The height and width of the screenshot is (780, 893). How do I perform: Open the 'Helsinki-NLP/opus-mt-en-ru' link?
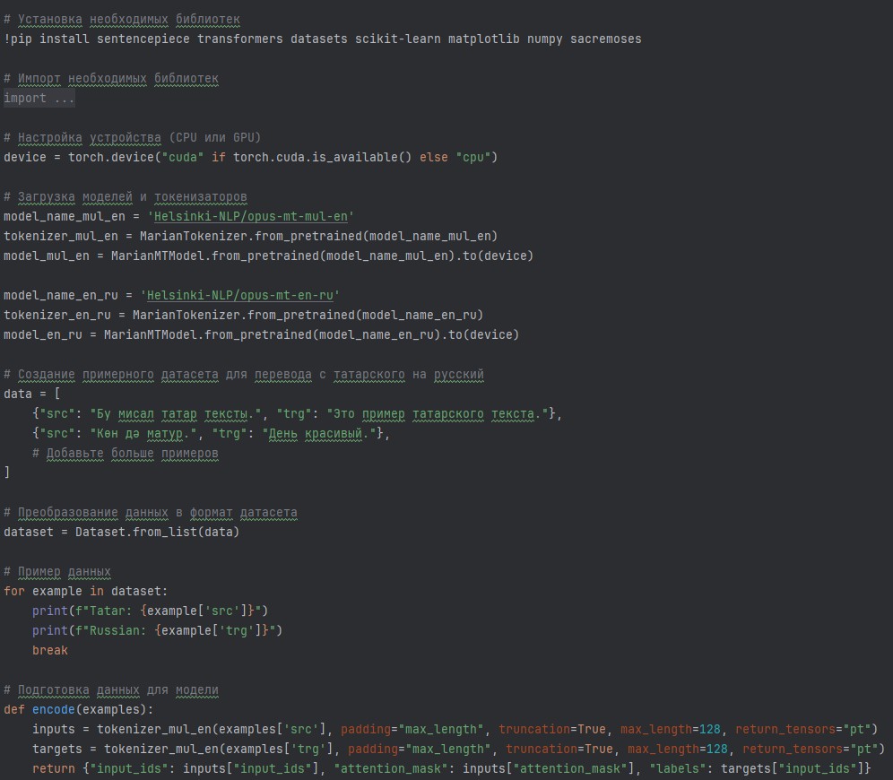tap(239, 296)
